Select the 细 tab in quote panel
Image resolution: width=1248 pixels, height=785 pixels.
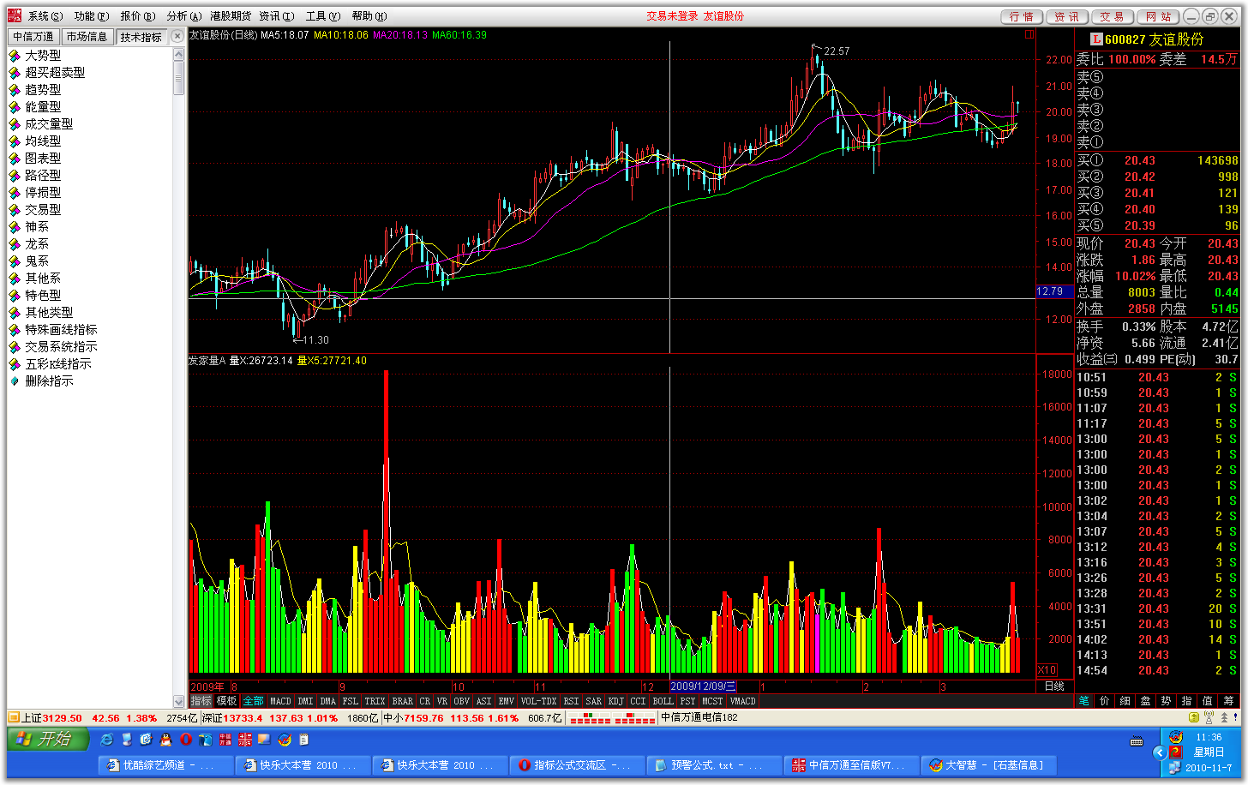(1125, 701)
